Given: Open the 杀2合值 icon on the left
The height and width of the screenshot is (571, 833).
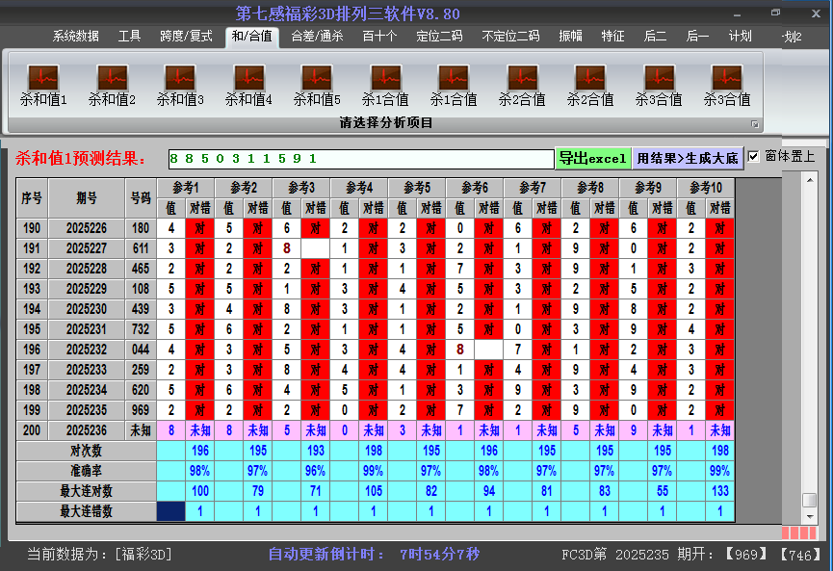Looking at the screenshot, I should (x=522, y=77).
